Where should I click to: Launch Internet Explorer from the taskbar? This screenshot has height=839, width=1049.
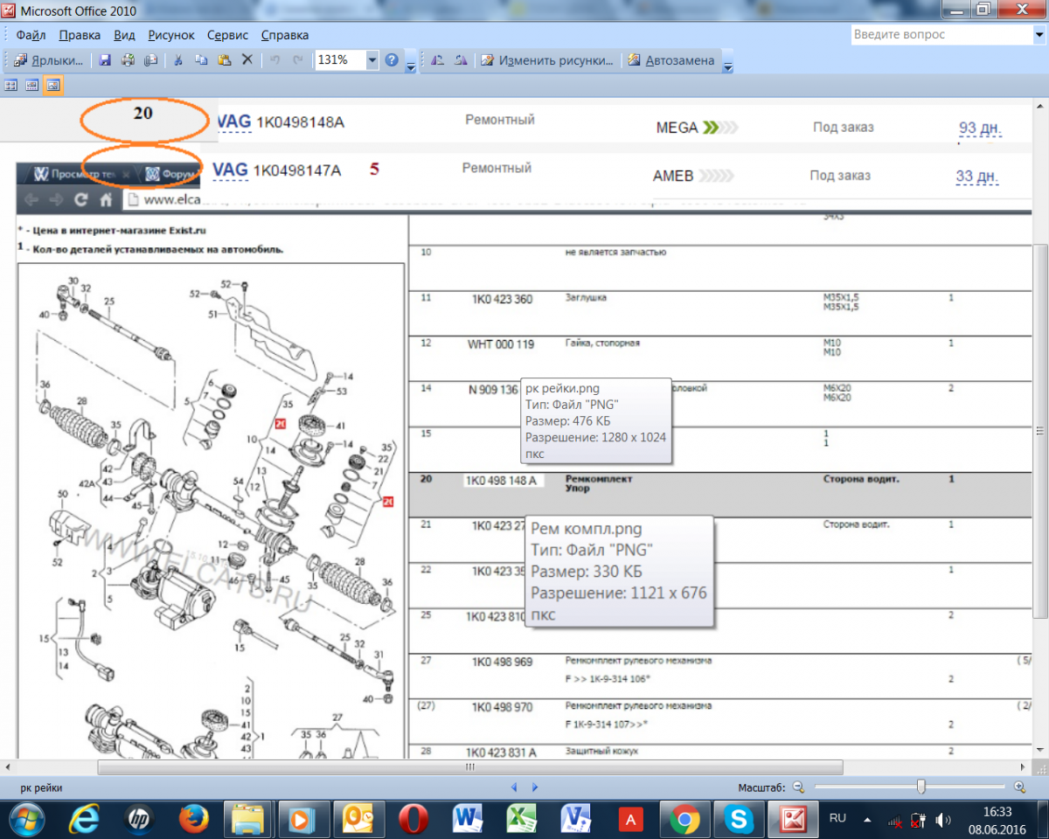point(85,820)
